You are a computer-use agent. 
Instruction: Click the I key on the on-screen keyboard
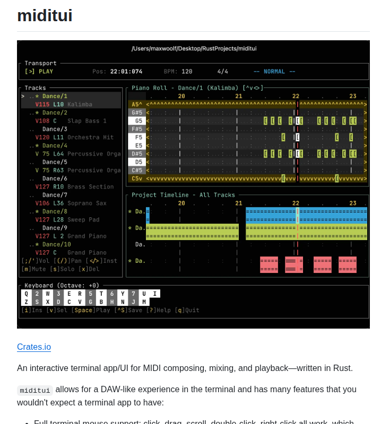pyautogui.click(x=155, y=294)
